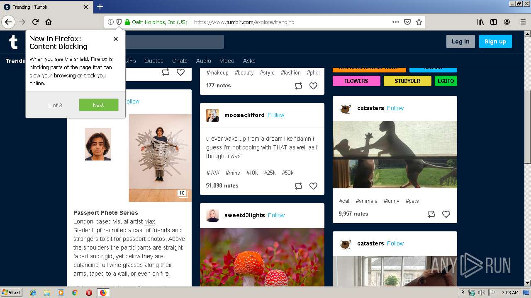The width and height of the screenshot is (531, 298).
Task: Open site information icon in address bar
Action: pos(110,22)
